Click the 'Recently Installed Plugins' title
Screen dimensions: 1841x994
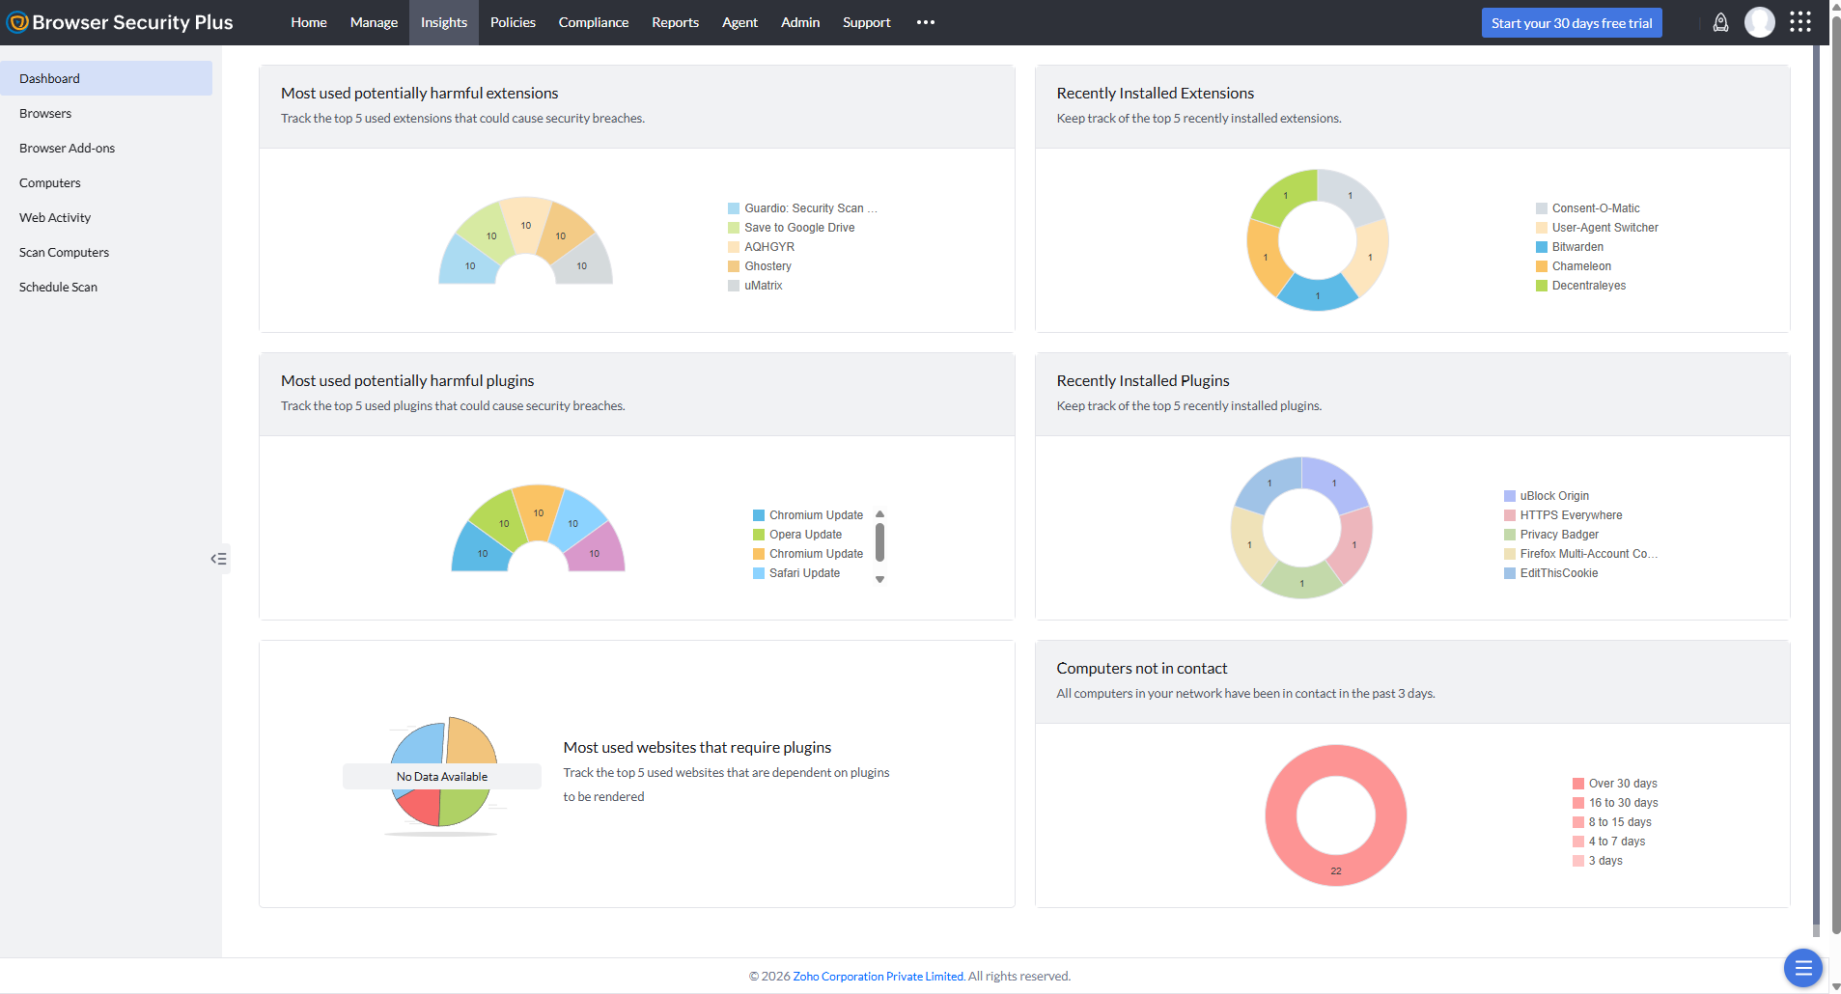pyautogui.click(x=1143, y=380)
